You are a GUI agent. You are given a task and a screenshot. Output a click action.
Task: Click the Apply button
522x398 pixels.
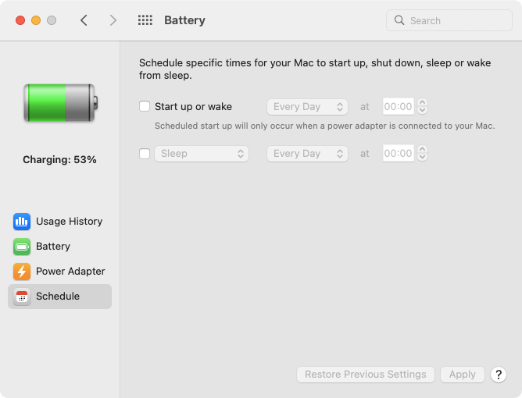463,375
